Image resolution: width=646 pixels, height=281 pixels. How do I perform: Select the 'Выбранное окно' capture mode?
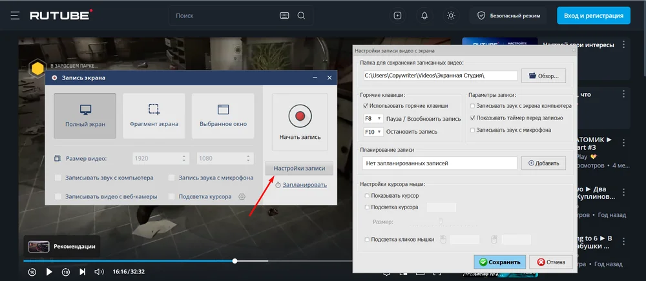(223, 116)
